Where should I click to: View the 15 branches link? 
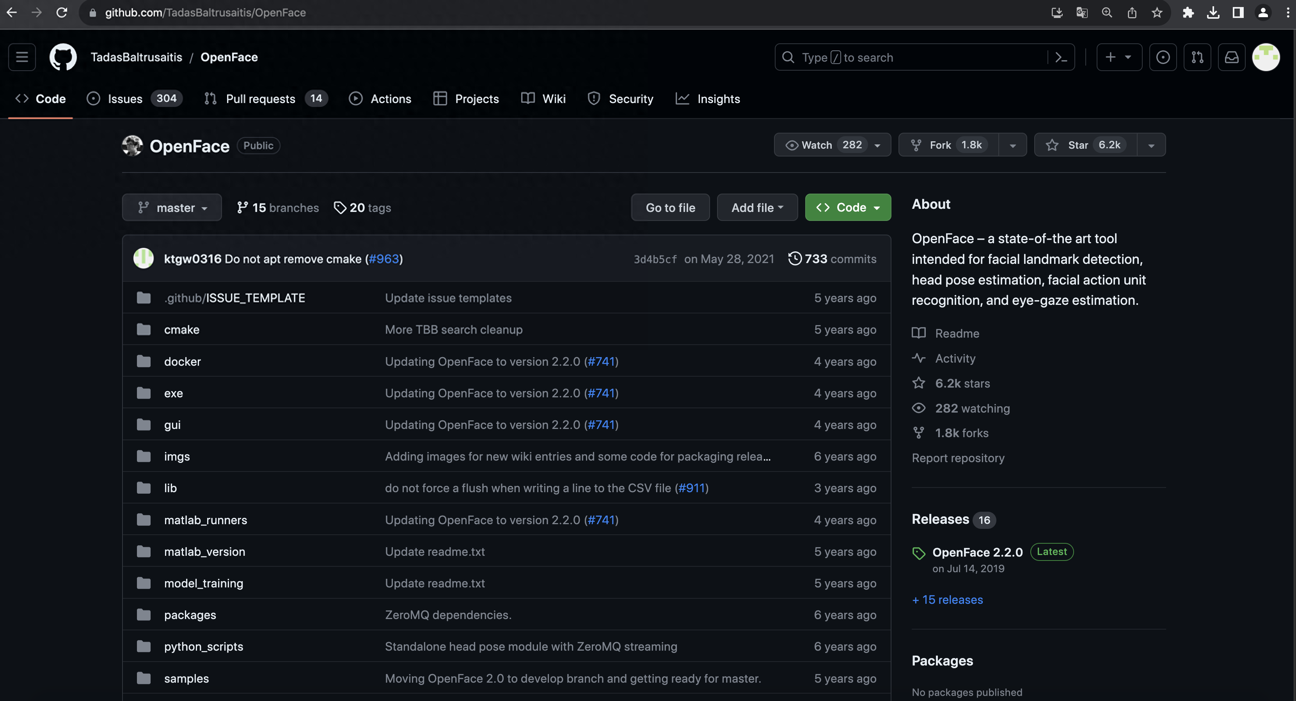tap(278, 207)
